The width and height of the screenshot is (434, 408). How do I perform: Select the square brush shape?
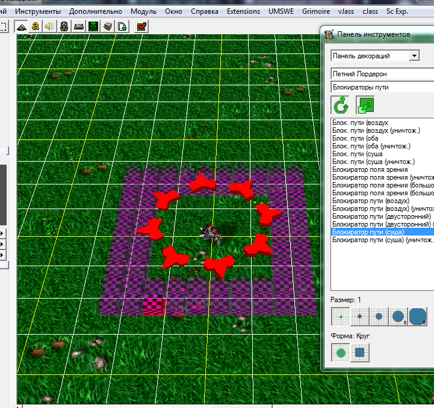(x=359, y=353)
